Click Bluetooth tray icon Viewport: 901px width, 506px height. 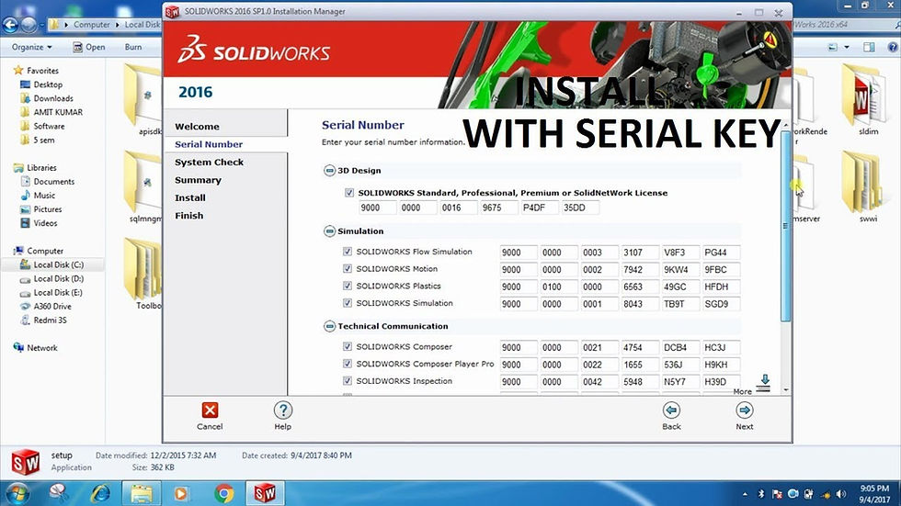[761, 494]
